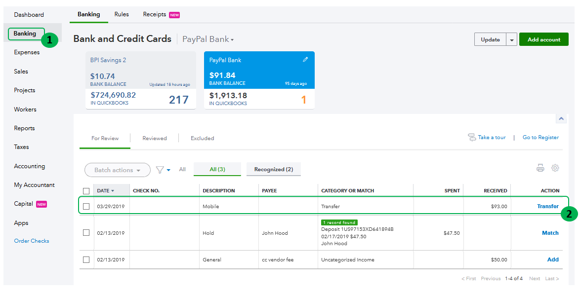Click the Add account button
The width and height of the screenshot is (580, 293).
(x=543, y=39)
